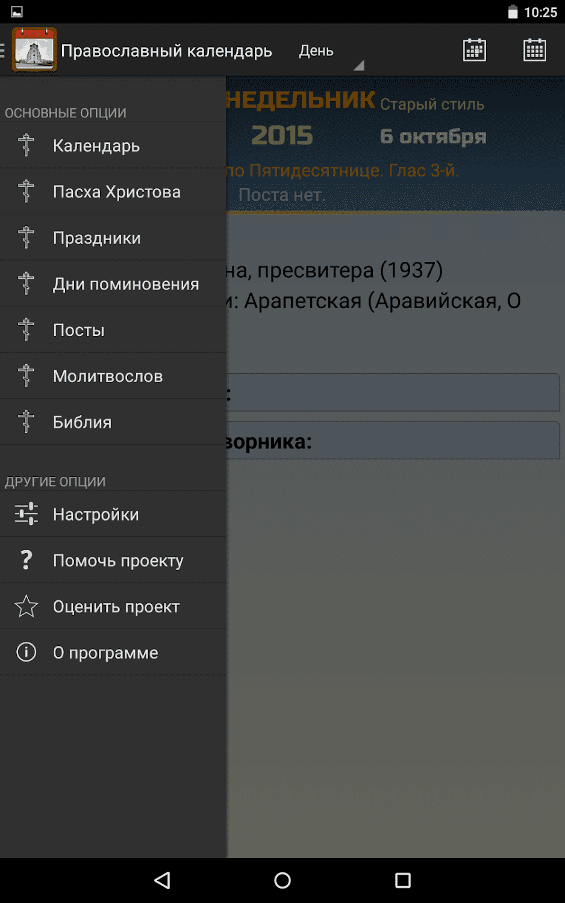Open Пасха Христова menu item
The image size is (565, 903).
click(117, 192)
